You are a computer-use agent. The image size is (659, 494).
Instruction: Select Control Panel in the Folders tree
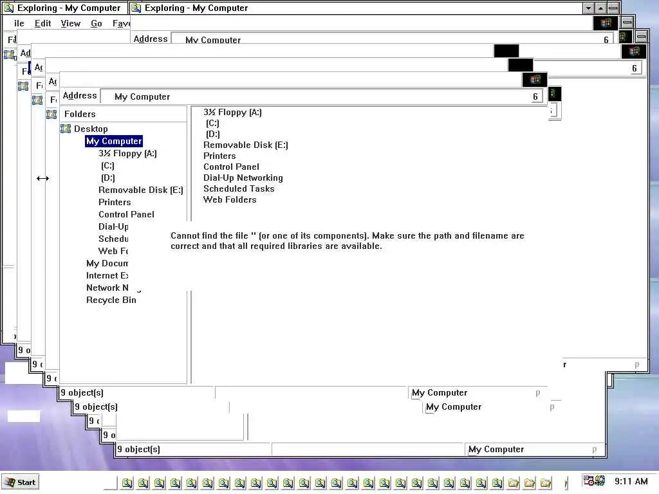126,214
